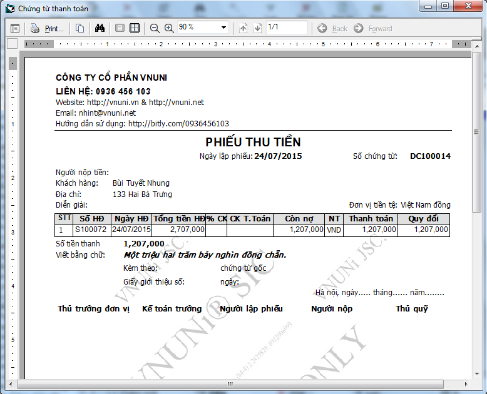487x394 pixels.
Task: Click the Zoom In magnifier icon
Action: click(169, 28)
